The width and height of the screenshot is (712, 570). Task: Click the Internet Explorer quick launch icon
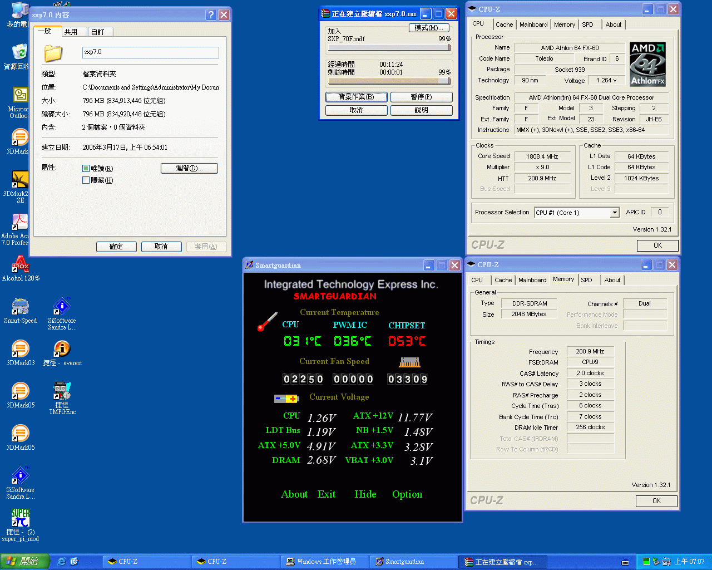[62, 562]
